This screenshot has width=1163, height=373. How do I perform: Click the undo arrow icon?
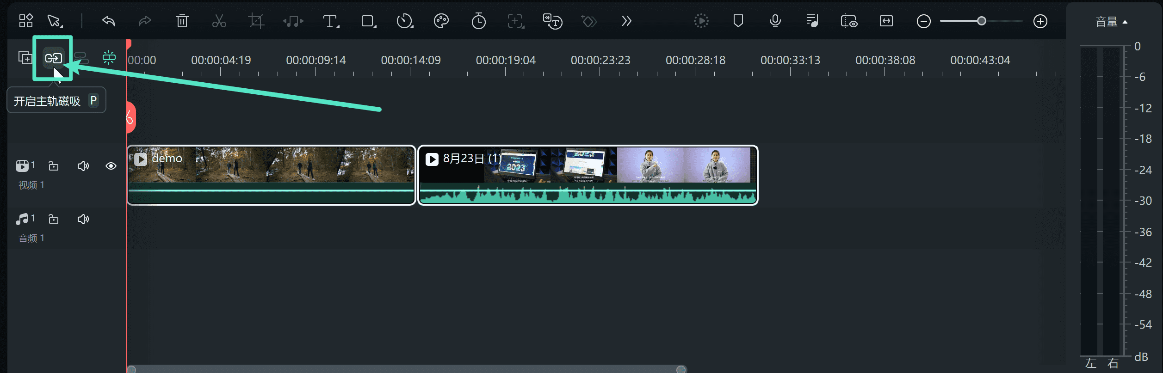[x=108, y=21]
